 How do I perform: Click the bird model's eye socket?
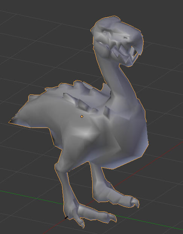tap(105, 32)
